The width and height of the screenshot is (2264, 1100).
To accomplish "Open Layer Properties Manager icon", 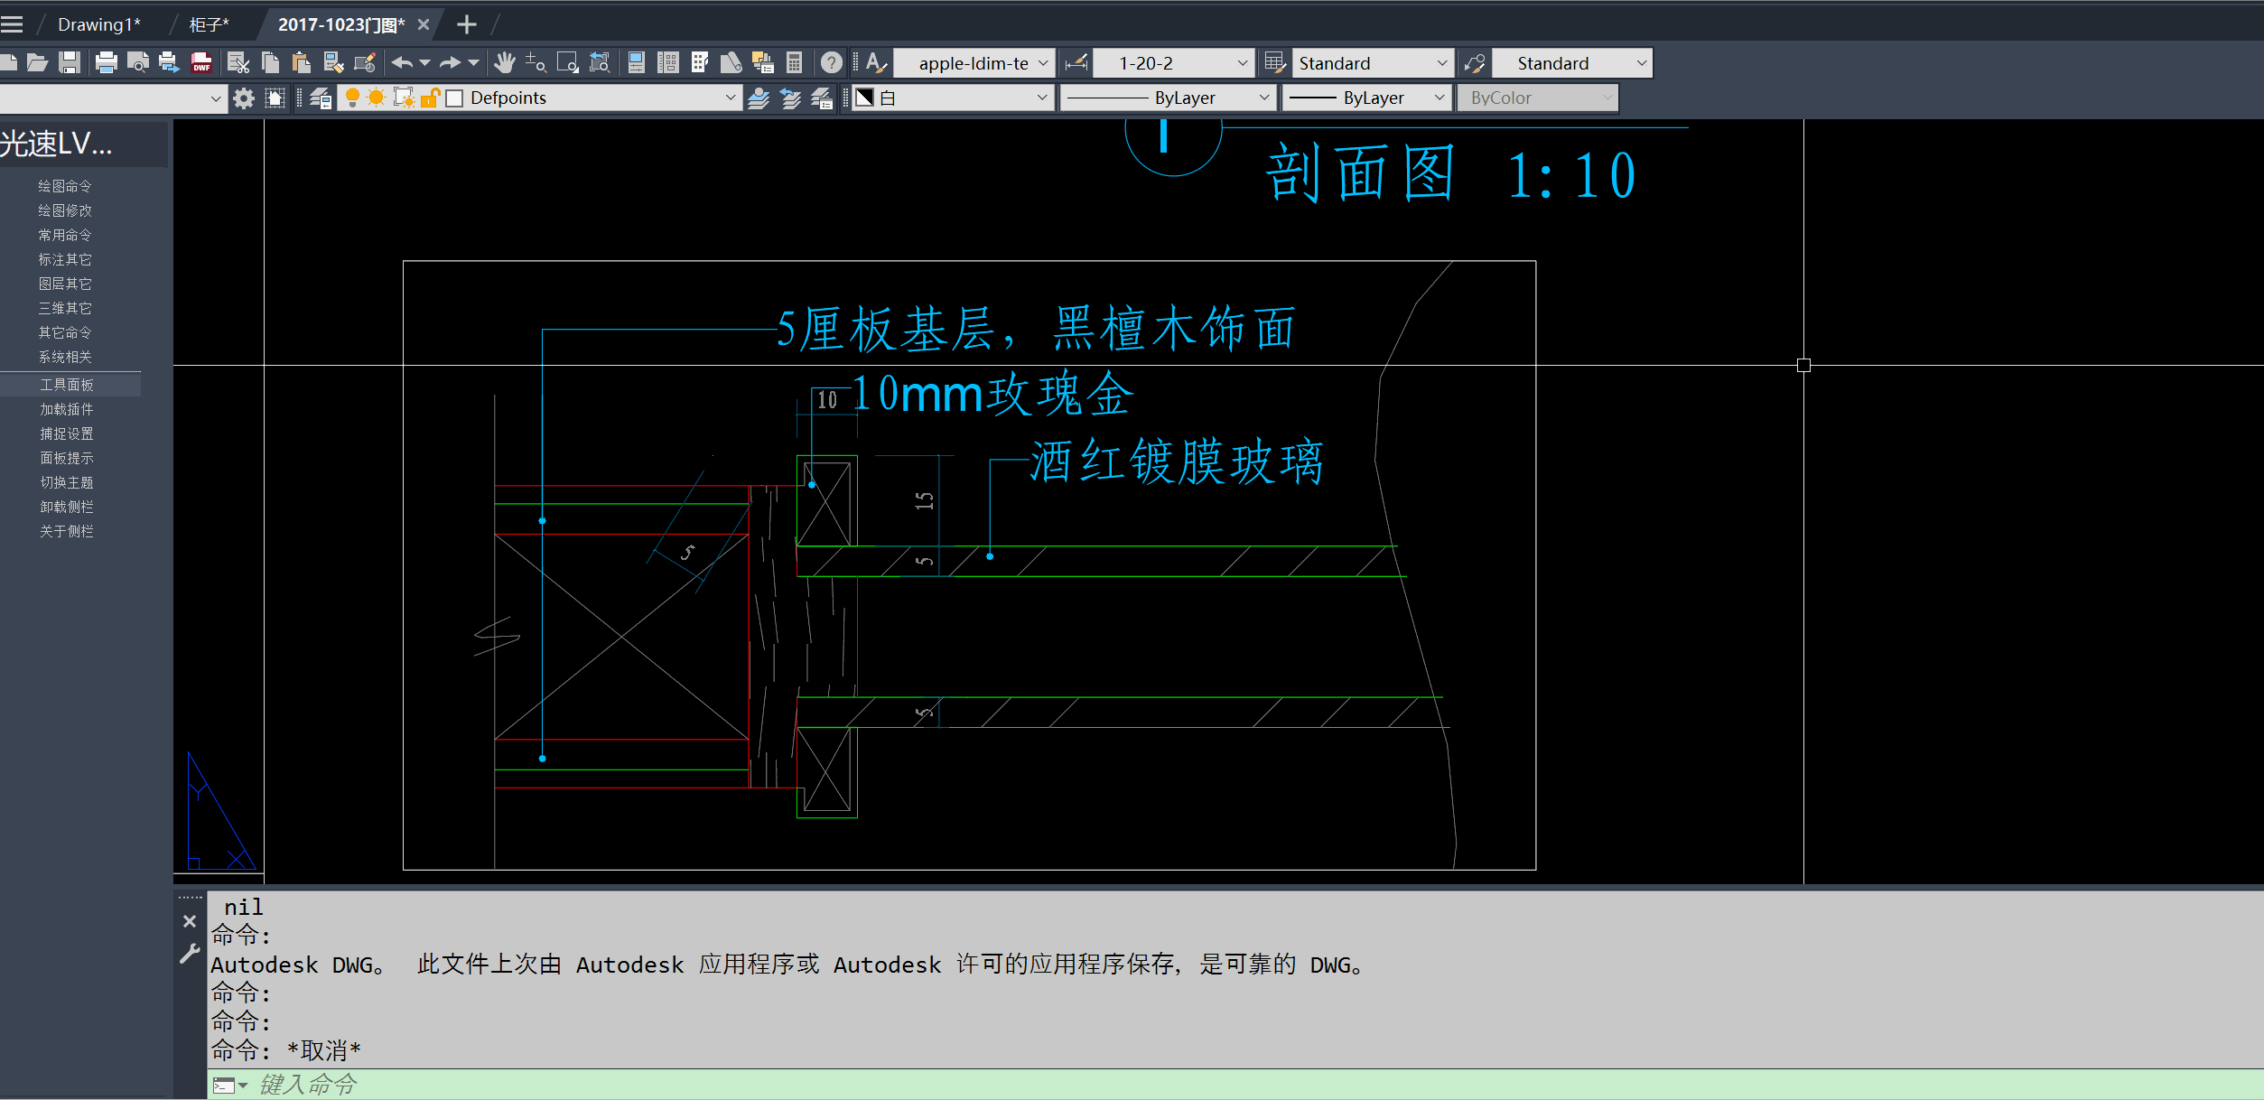I will (x=321, y=98).
